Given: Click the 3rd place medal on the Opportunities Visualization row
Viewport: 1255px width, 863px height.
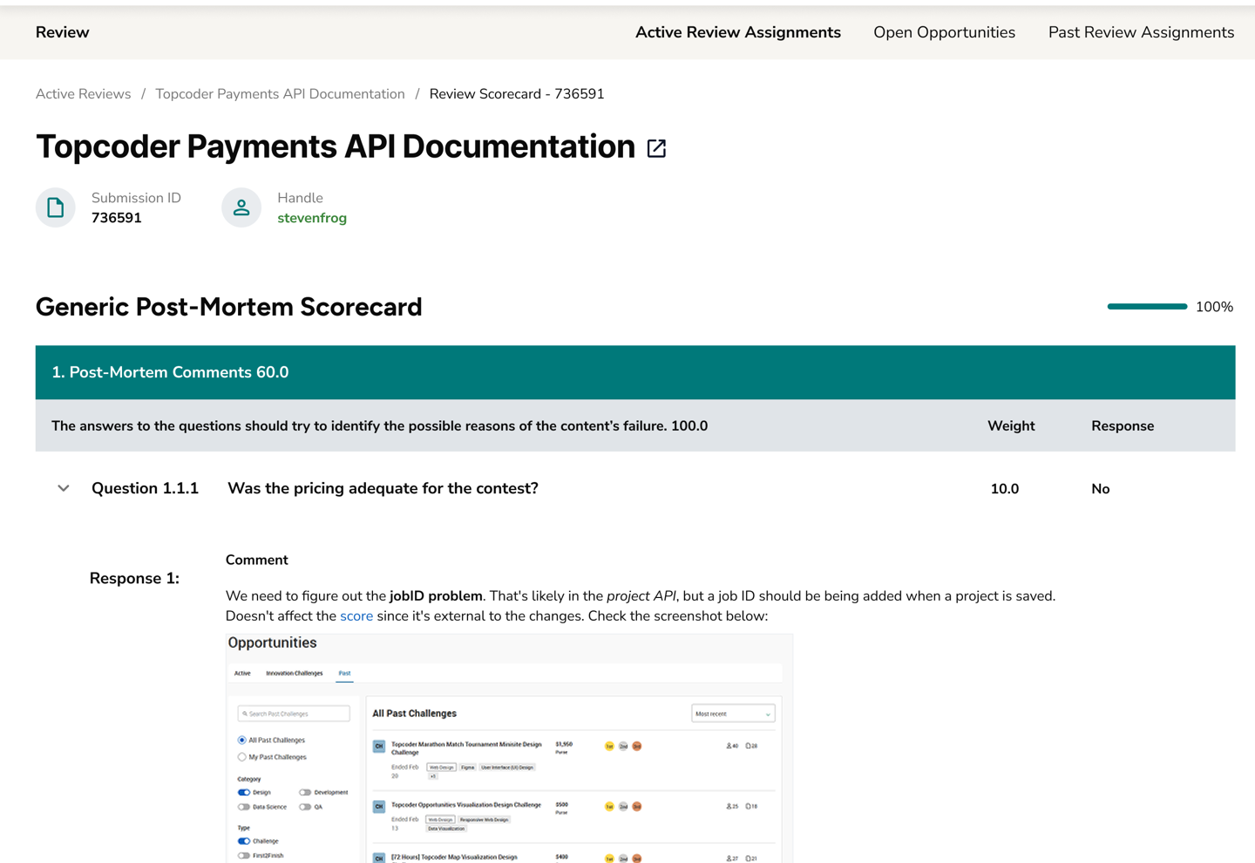Looking at the screenshot, I should [637, 806].
